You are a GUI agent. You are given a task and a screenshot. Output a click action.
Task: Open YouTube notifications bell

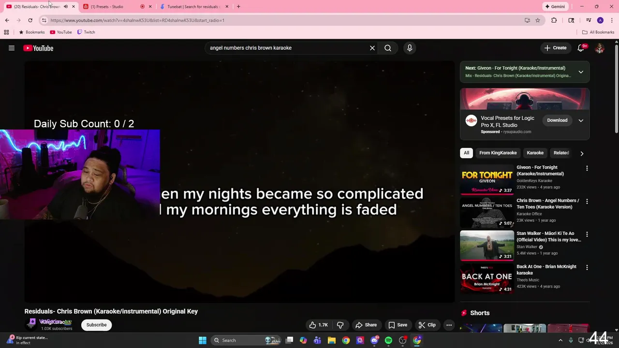(581, 48)
